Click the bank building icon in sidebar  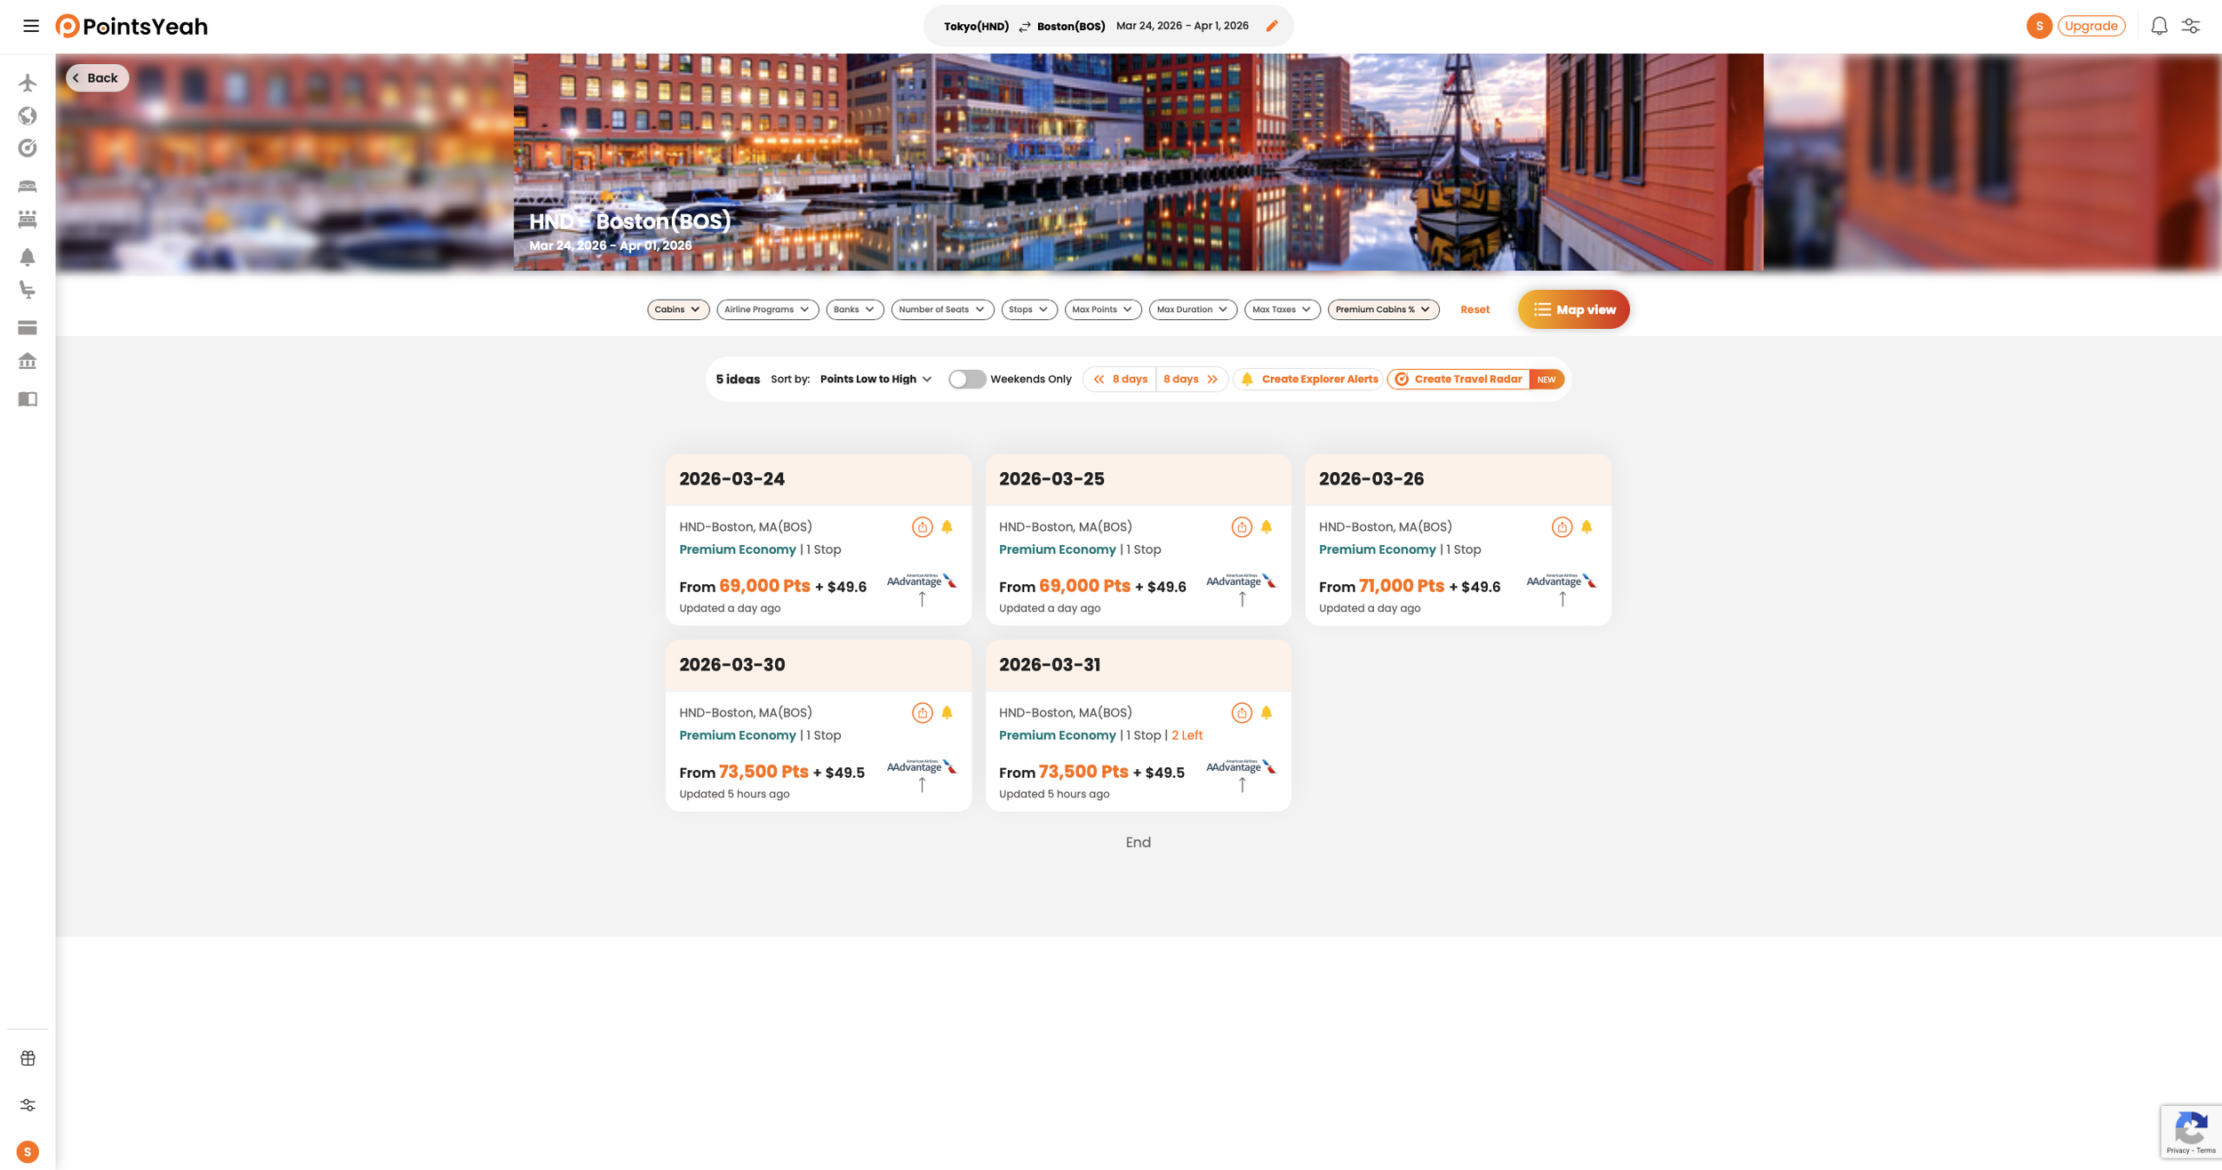pos(28,361)
